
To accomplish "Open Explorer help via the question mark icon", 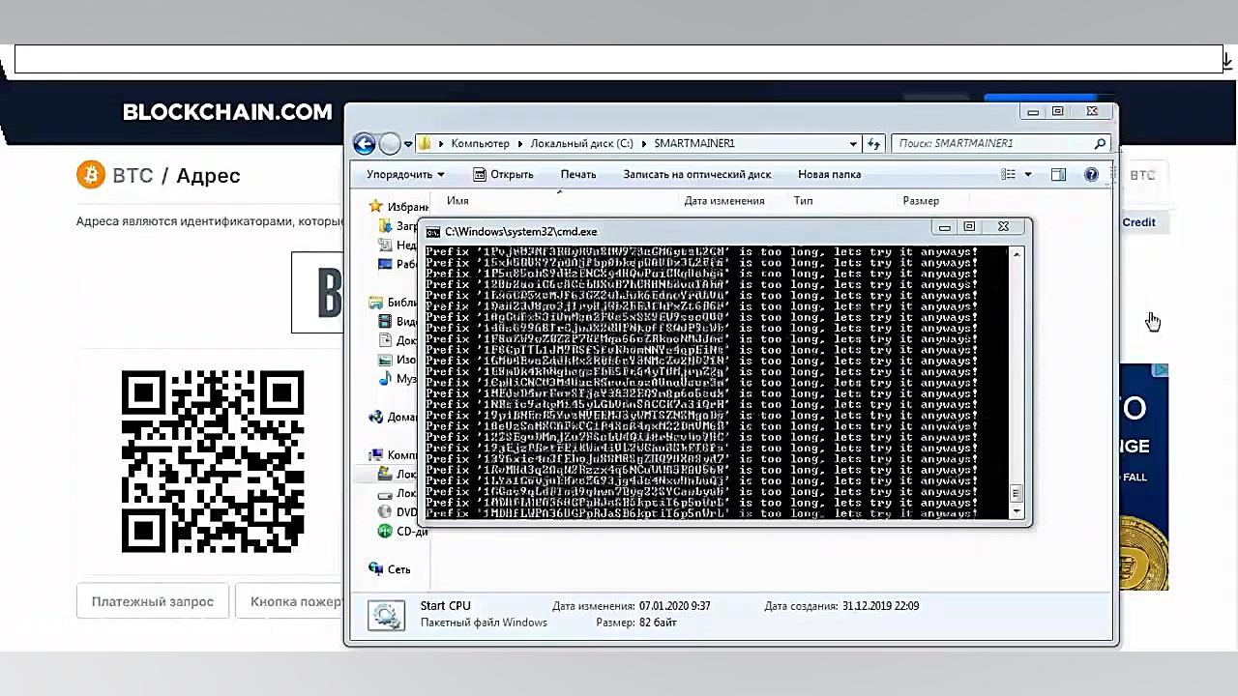I will (1091, 174).
